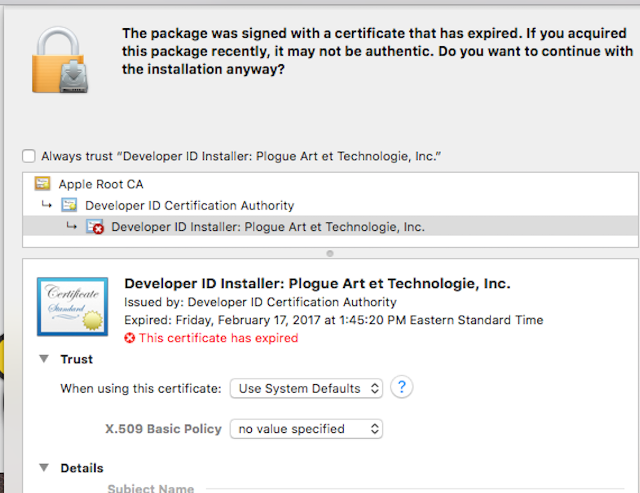Click the Apple Root CA certificate icon

click(43, 184)
